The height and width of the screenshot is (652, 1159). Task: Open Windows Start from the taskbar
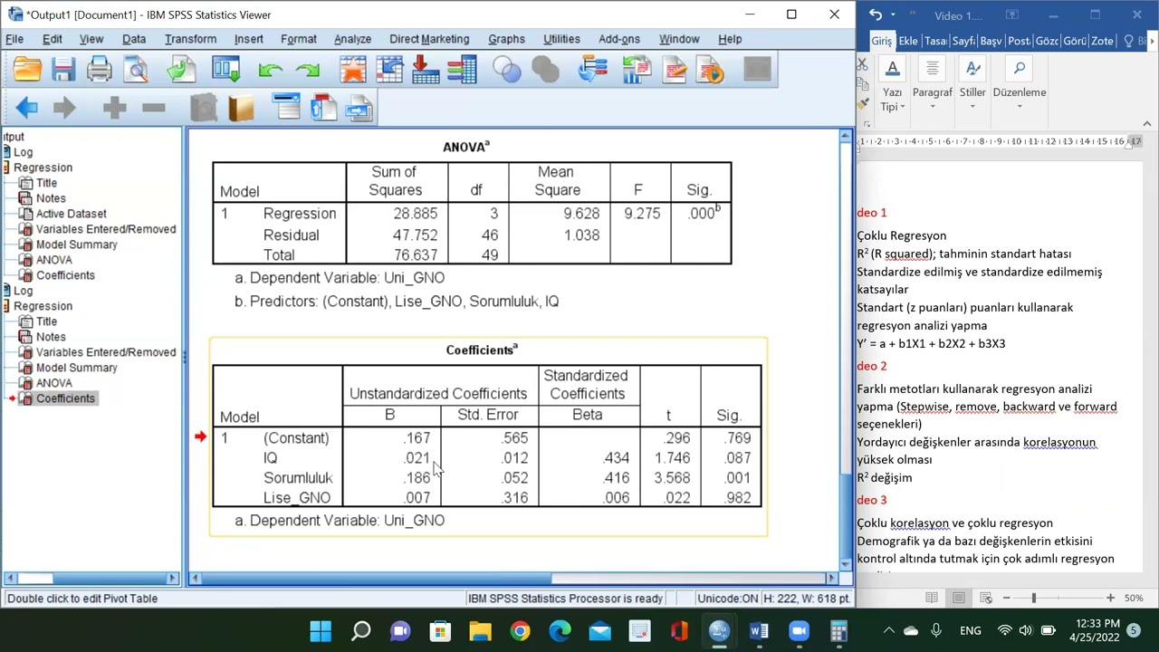pyautogui.click(x=321, y=630)
